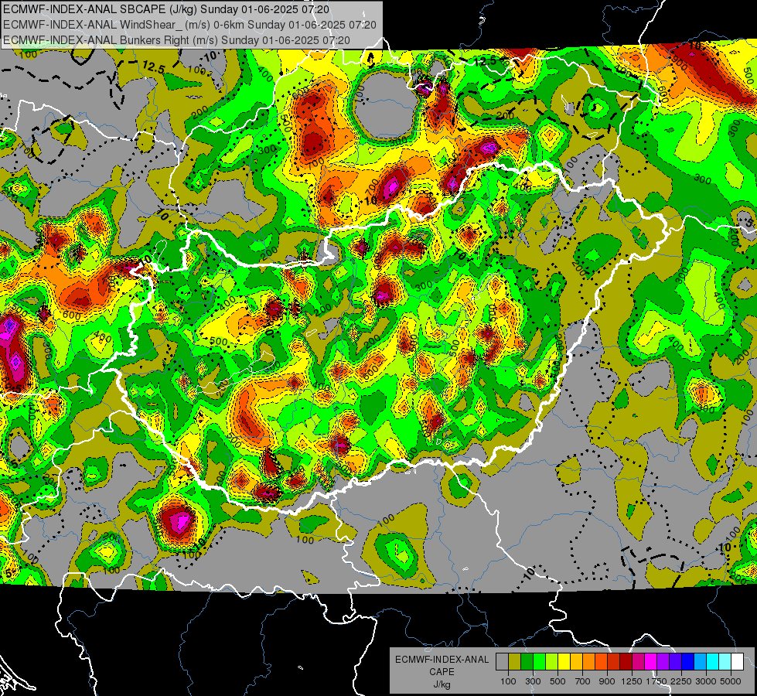Click the cyan legend swatch above 3000

(x=712, y=661)
